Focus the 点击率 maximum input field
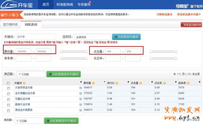The width and height of the screenshot is (203, 125). (133, 58)
